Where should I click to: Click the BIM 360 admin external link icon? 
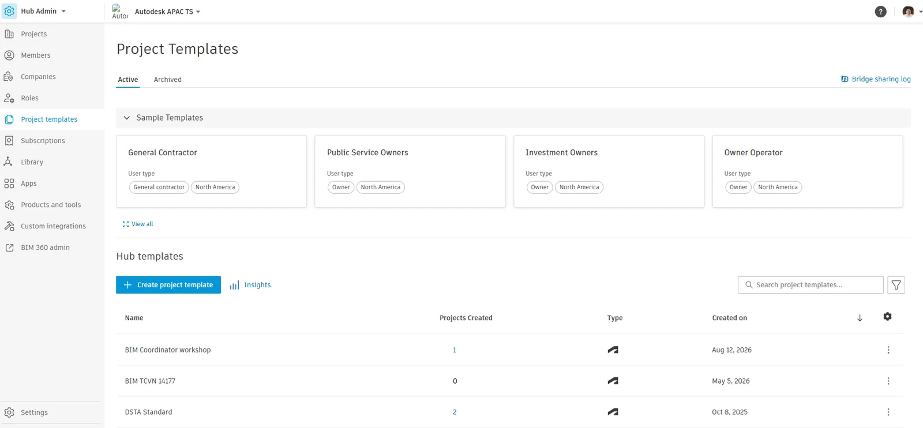click(9, 247)
